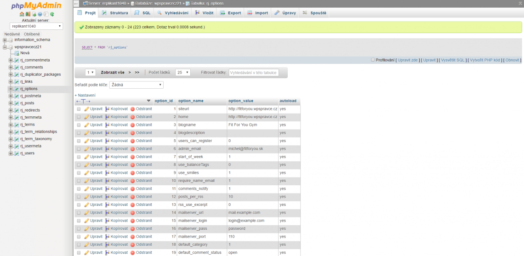Enable the Profilování checkbox
524x256 pixels.
[373, 60]
